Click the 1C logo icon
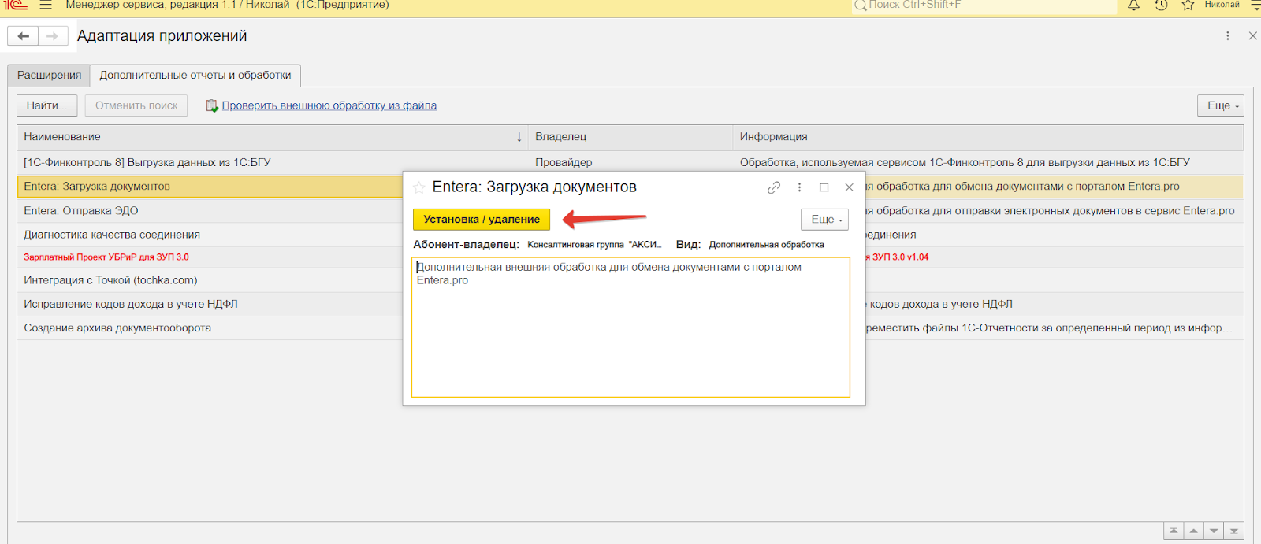This screenshot has height=544, width=1261. pos(16,5)
